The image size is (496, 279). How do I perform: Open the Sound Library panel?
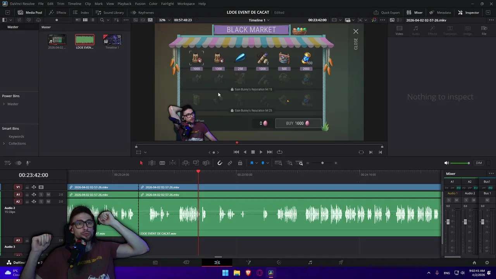[x=110, y=12]
